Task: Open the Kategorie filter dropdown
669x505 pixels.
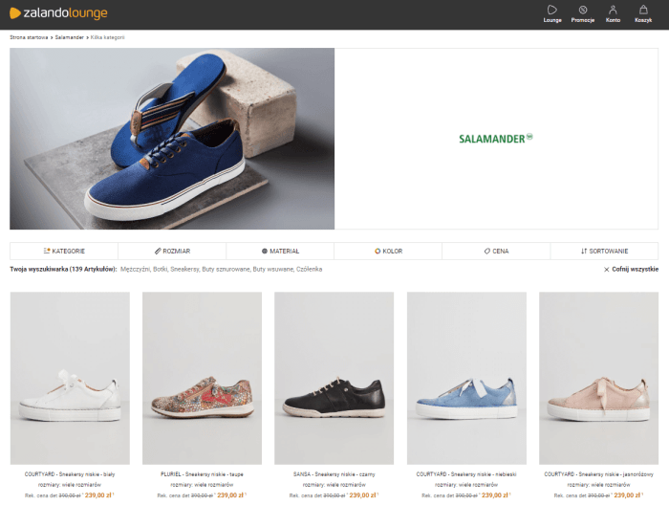Action: click(64, 251)
